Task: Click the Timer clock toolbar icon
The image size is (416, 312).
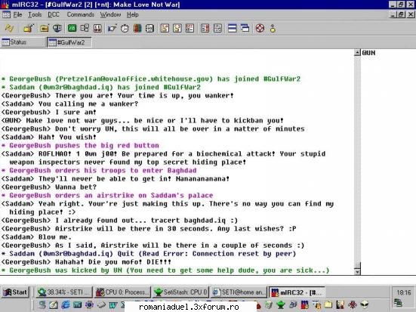Action: click(125, 28)
